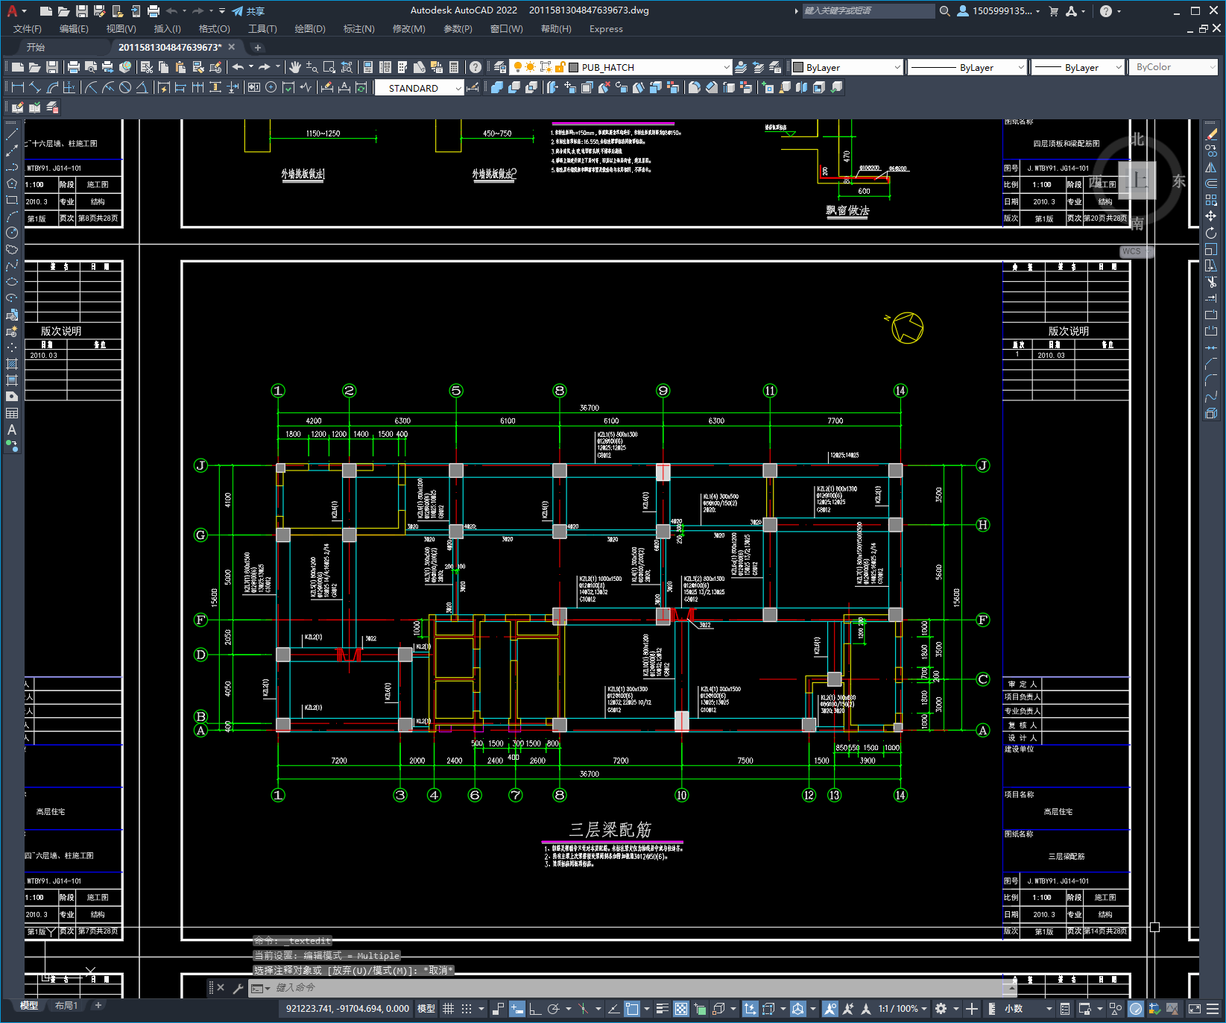The image size is (1226, 1023).
Task: Click the Help question mark in standard toolbar
Action: click(475, 67)
